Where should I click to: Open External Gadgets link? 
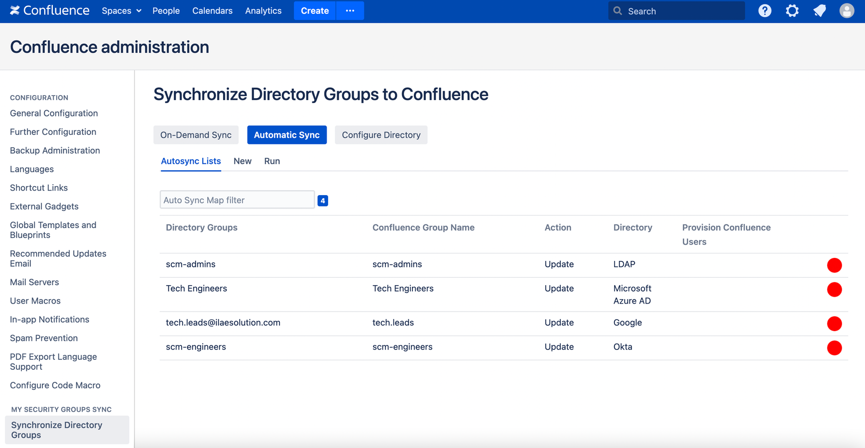click(x=44, y=206)
